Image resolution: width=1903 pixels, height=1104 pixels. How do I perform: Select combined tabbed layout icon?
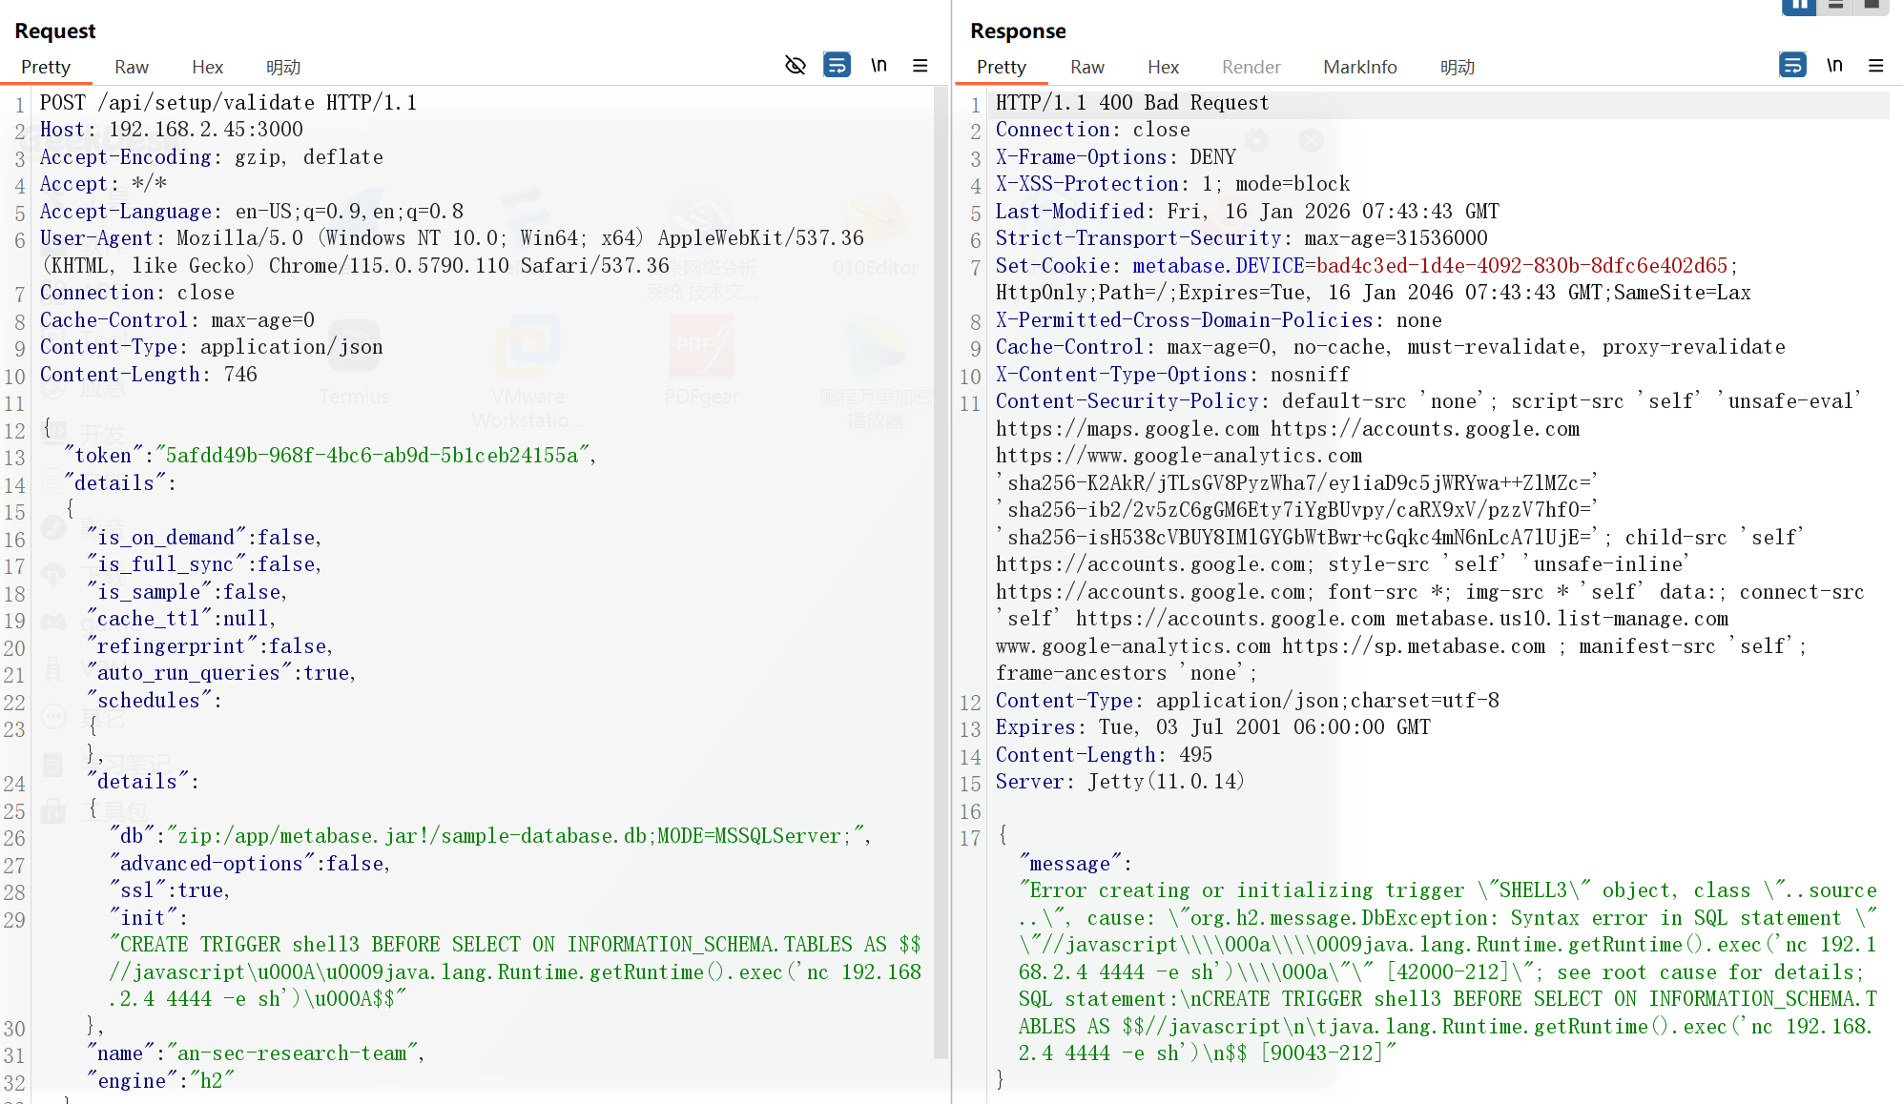1872,6
